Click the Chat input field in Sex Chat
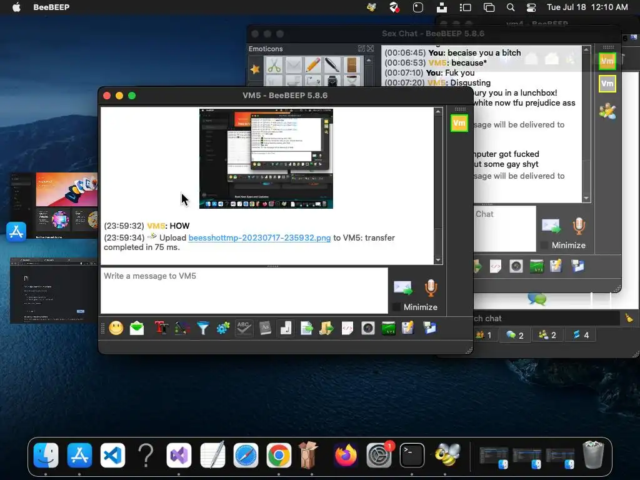This screenshot has width=640, height=480. [x=505, y=229]
